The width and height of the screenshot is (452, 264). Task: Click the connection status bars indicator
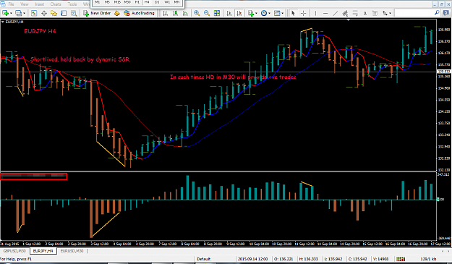(401, 259)
